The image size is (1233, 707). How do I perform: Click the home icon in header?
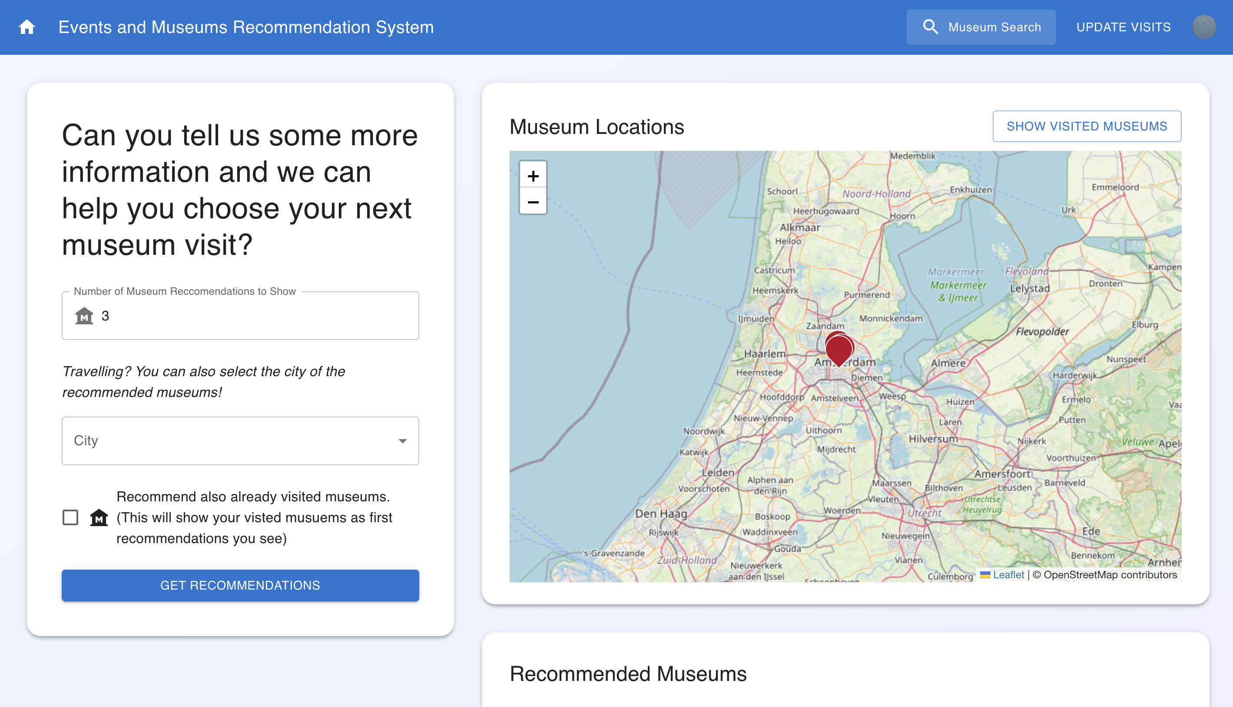[27, 27]
